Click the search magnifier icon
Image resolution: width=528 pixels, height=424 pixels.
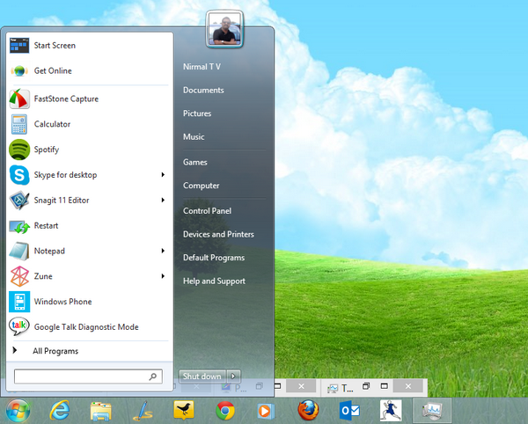(x=152, y=376)
